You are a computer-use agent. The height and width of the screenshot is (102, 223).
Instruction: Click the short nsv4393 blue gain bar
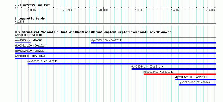coord(23,42)
